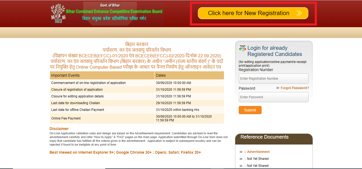
Task: Click arrow bullet beside second Not Yet Shared
Action: point(241,166)
